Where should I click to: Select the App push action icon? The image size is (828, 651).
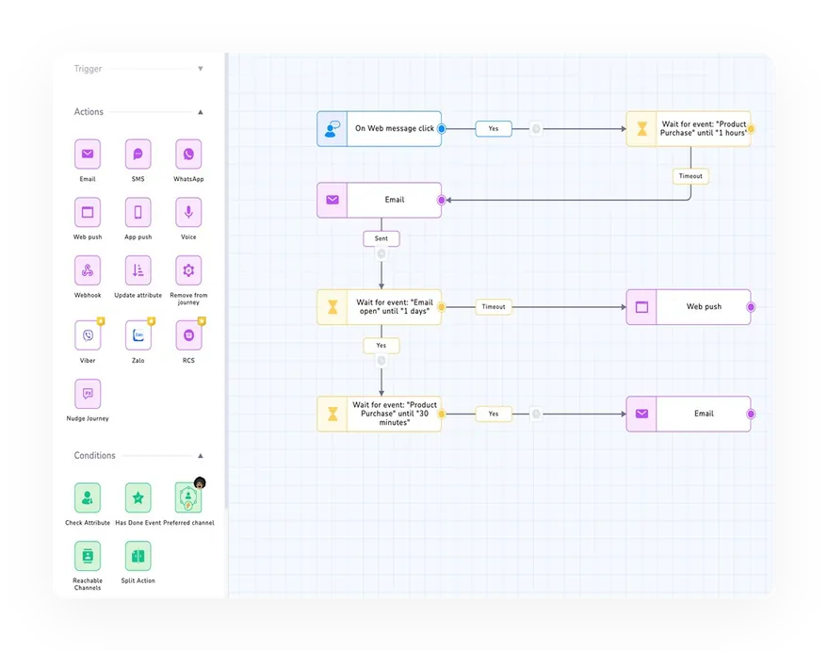138,212
